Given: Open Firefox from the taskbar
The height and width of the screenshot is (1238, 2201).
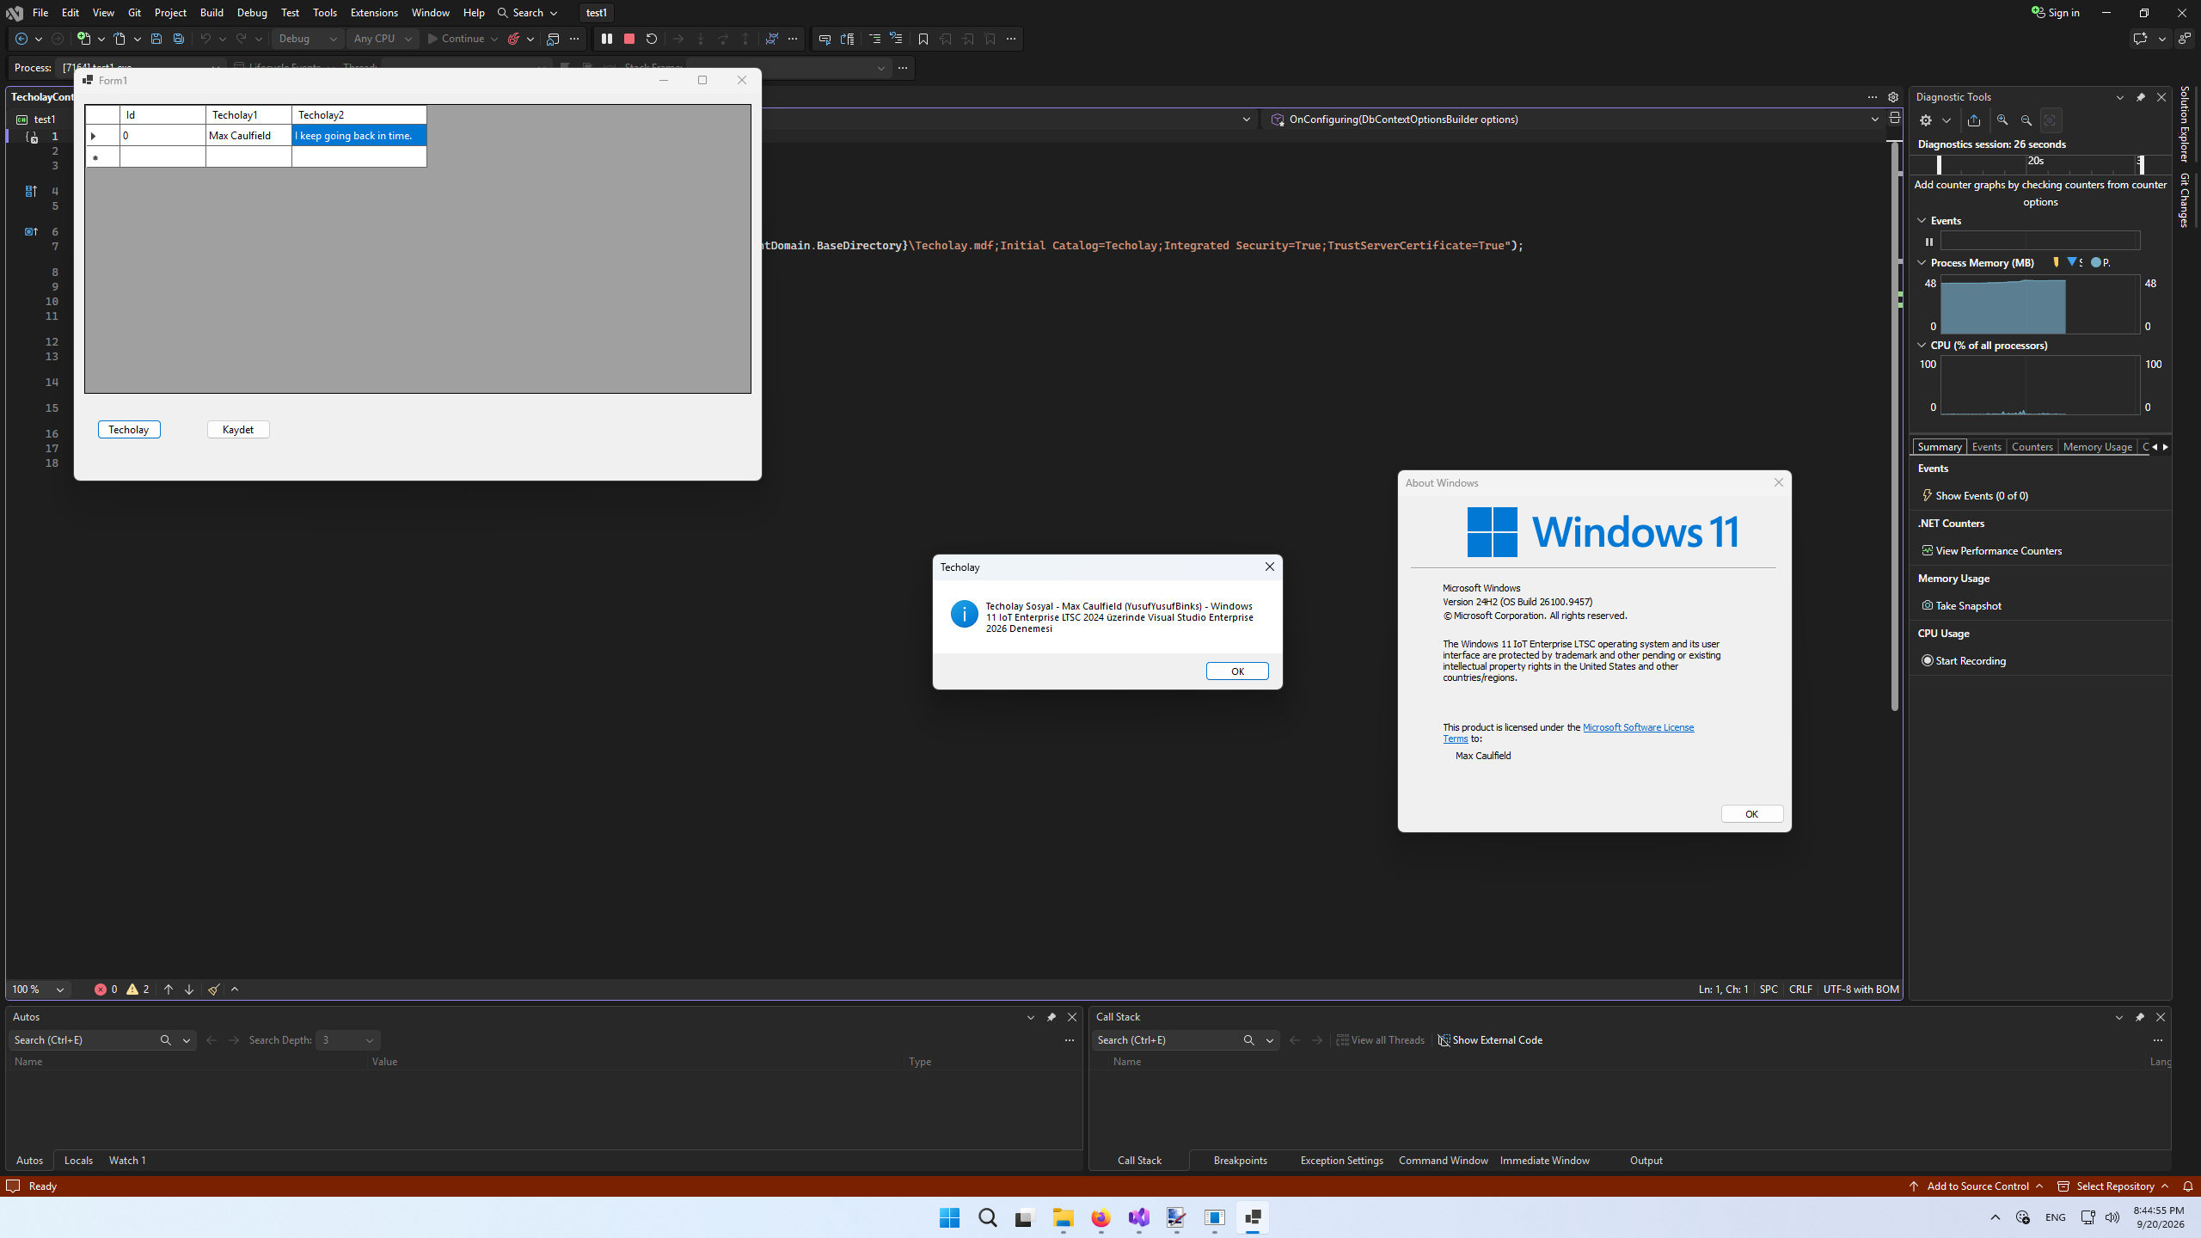Looking at the screenshot, I should click(x=1101, y=1217).
